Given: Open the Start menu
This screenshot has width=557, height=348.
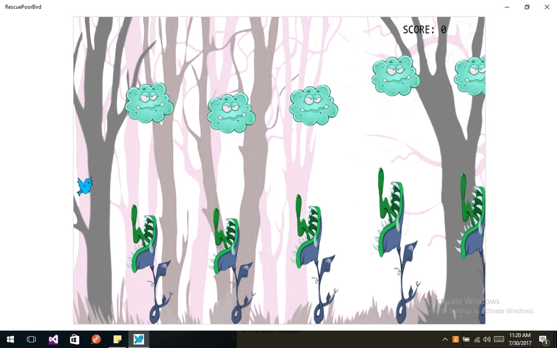Looking at the screenshot, I should point(10,339).
